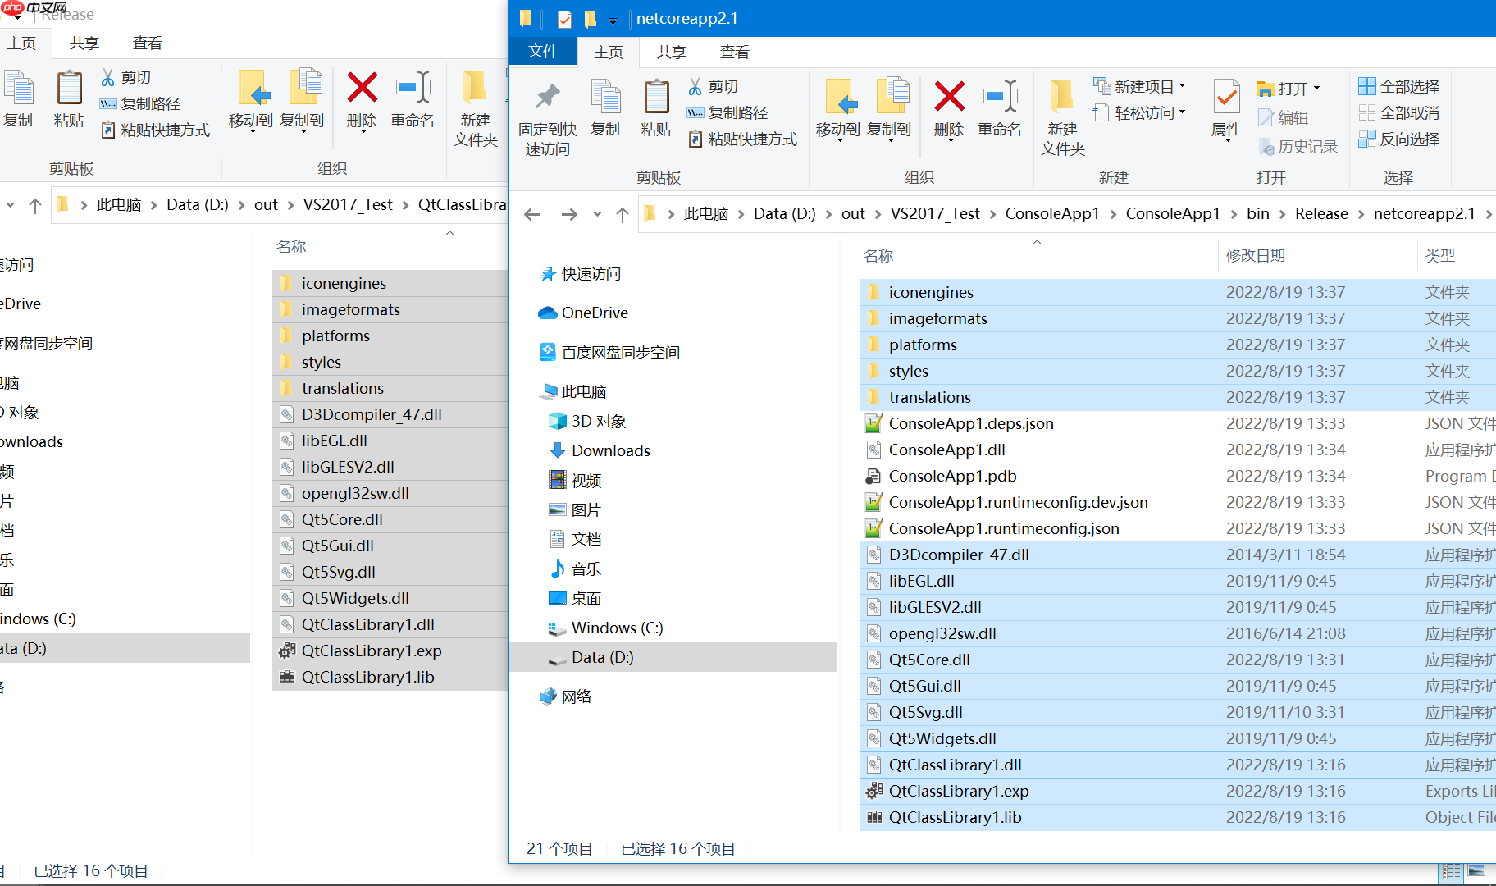Click Pin to Quick Access icon in netcoreapp2.1 window
This screenshot has width=1496, height=886.
[547, 117]
